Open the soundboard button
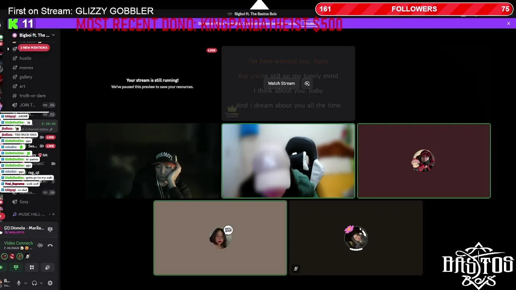 tap(48, 267)
